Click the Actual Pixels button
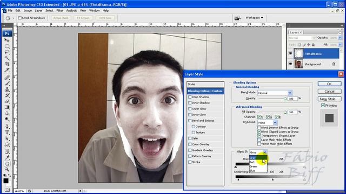 click(61, 18)
